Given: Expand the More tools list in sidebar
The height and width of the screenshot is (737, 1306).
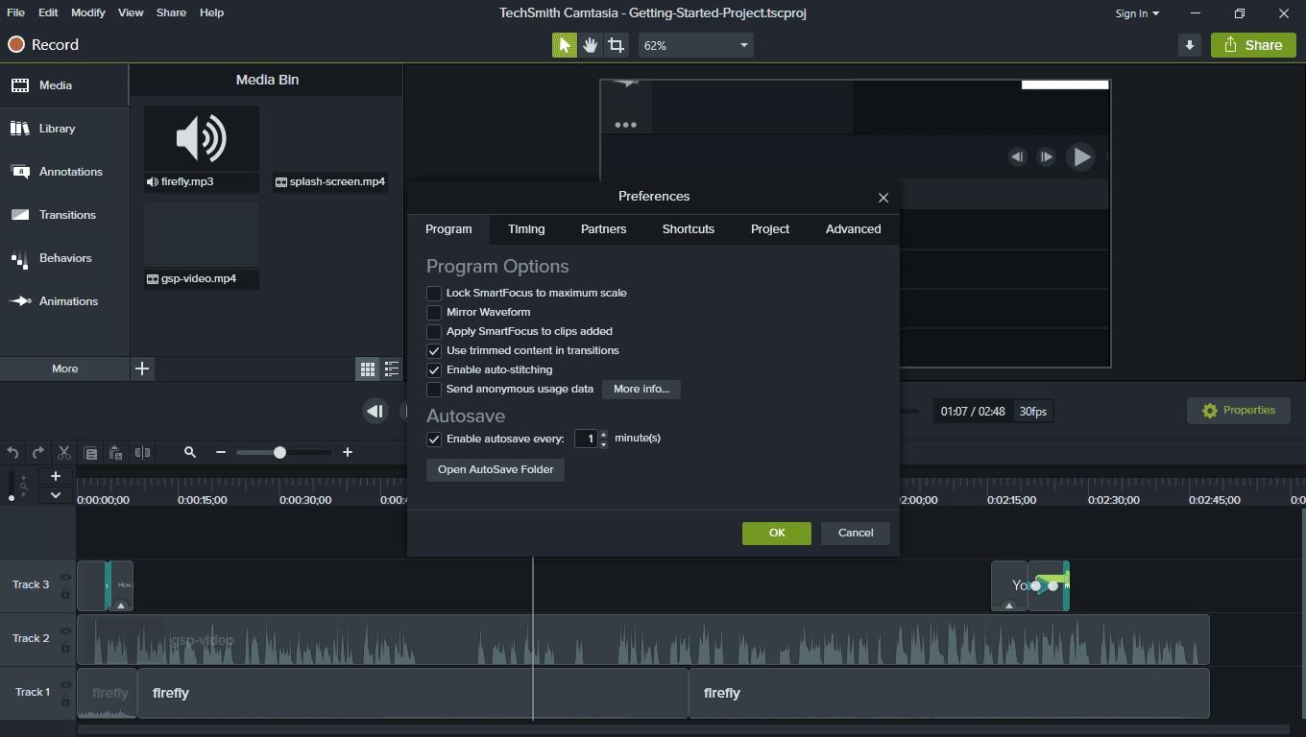Looking at the screenshot, I should point(64,368).
